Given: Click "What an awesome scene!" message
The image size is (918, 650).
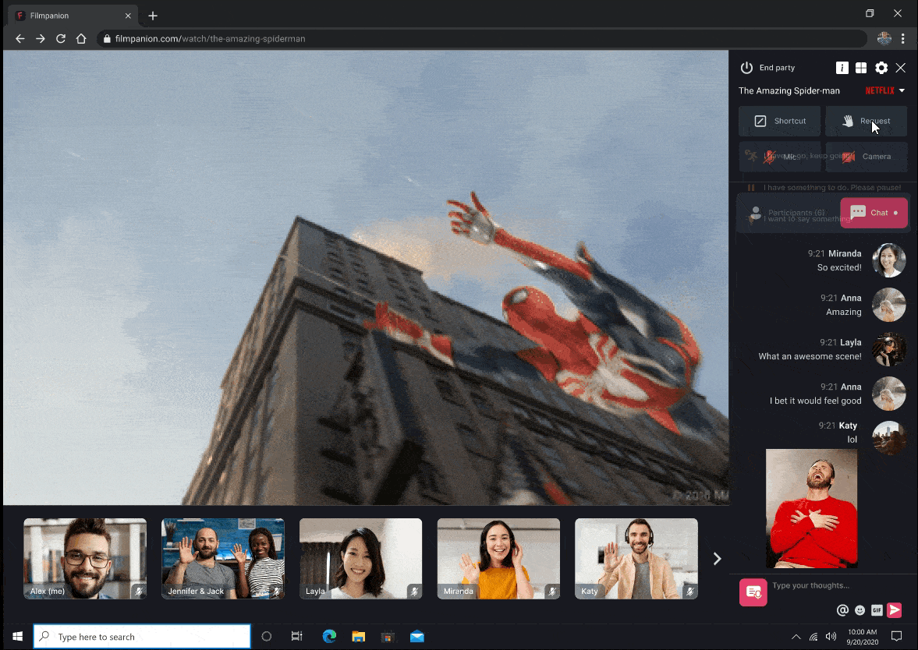Looking at the screenshot, I should pyautogui.click(x=810, y=356).
